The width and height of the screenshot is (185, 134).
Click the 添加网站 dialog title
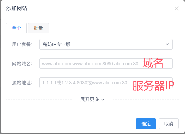pos(17,8)
